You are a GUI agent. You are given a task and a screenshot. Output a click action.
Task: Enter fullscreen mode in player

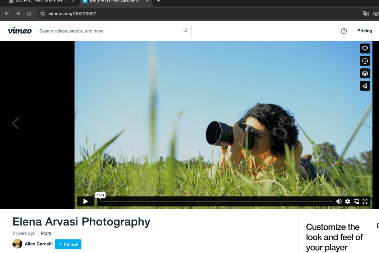point(365,201)
